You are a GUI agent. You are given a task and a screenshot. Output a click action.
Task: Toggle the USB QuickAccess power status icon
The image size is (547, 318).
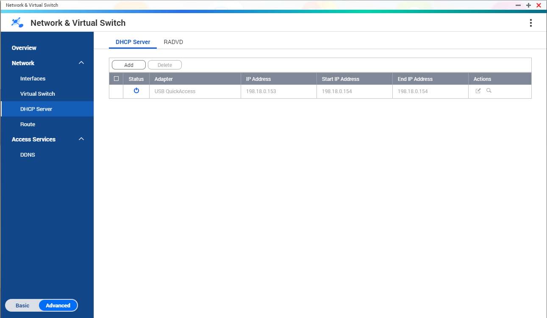pyautogui.click(x=136, y=91)
